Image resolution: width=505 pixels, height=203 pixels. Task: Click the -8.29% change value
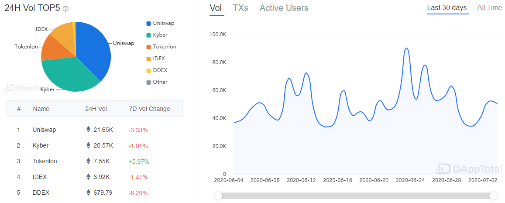coord(138,193)
